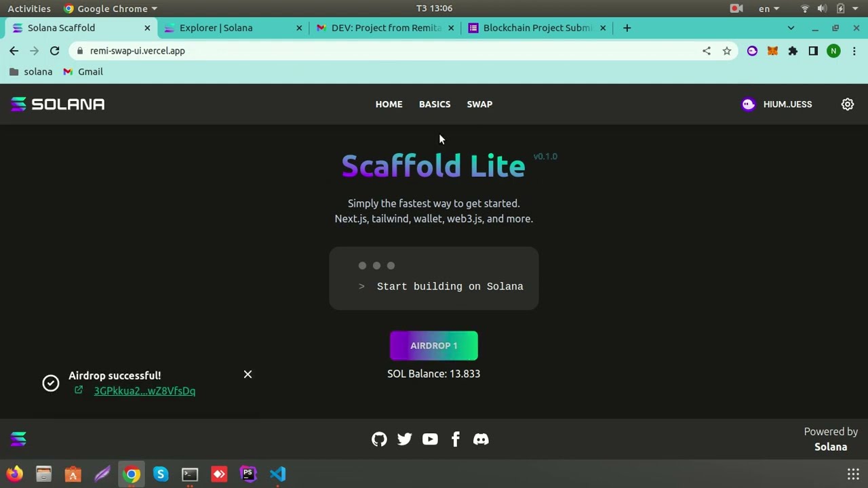
Task: Toggle the Chrome side panel icon
Action: (x=813, y=51)
